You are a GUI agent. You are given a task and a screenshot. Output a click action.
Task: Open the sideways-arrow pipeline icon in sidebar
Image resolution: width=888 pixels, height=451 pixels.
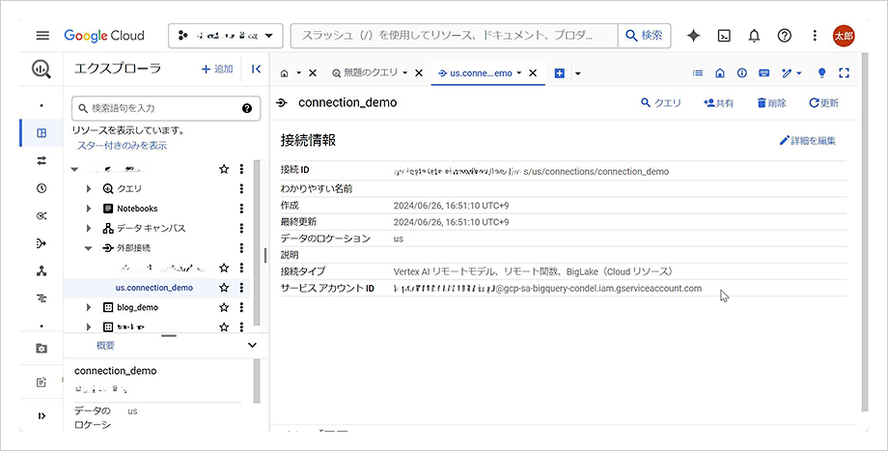[42, 243]
